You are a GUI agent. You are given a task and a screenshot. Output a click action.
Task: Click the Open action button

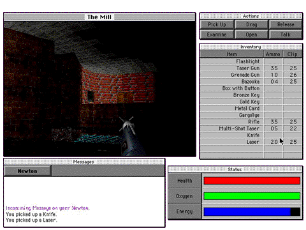[252, 34]
